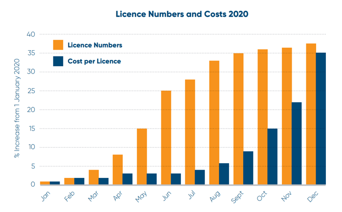Select the blue Cost per Licence bar for Jul
Screen dimensions: 342x212
click(x=200, y=177)
